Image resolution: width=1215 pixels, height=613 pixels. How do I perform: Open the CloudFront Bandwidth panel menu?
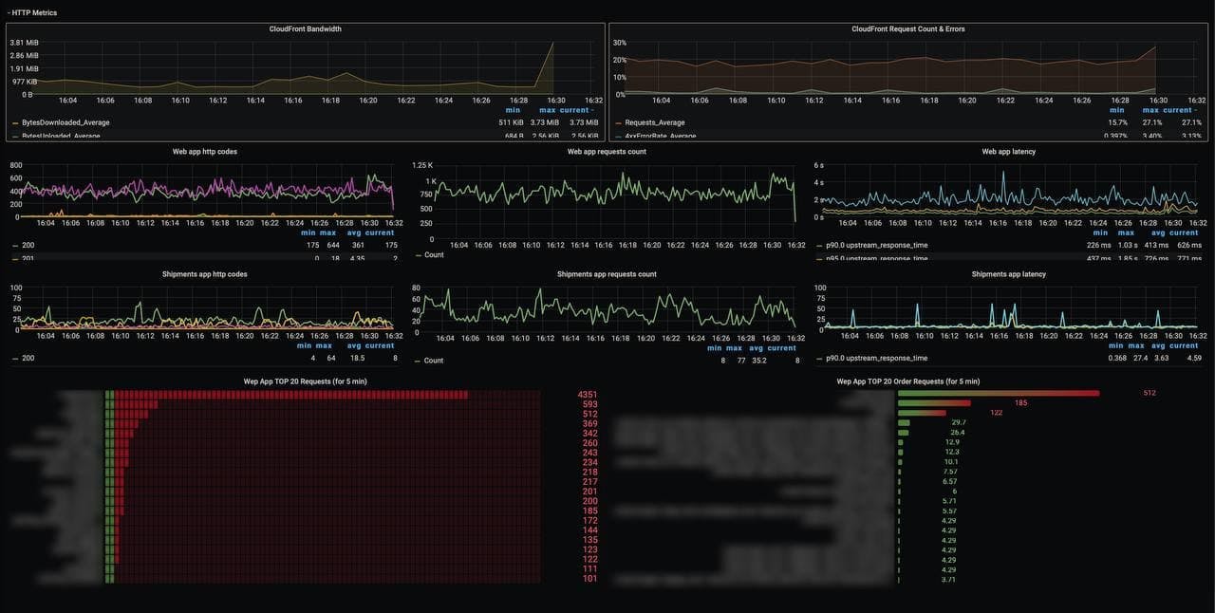coord(304,28)
